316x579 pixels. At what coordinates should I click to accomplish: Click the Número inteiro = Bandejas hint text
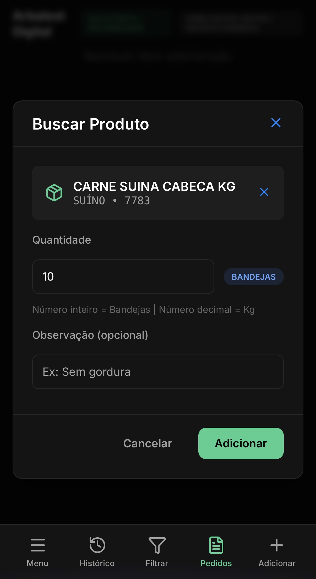coord(91,310)
